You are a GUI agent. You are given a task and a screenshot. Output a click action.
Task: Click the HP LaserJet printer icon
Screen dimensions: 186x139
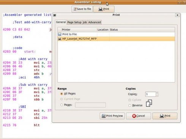[x=60, y=39]
